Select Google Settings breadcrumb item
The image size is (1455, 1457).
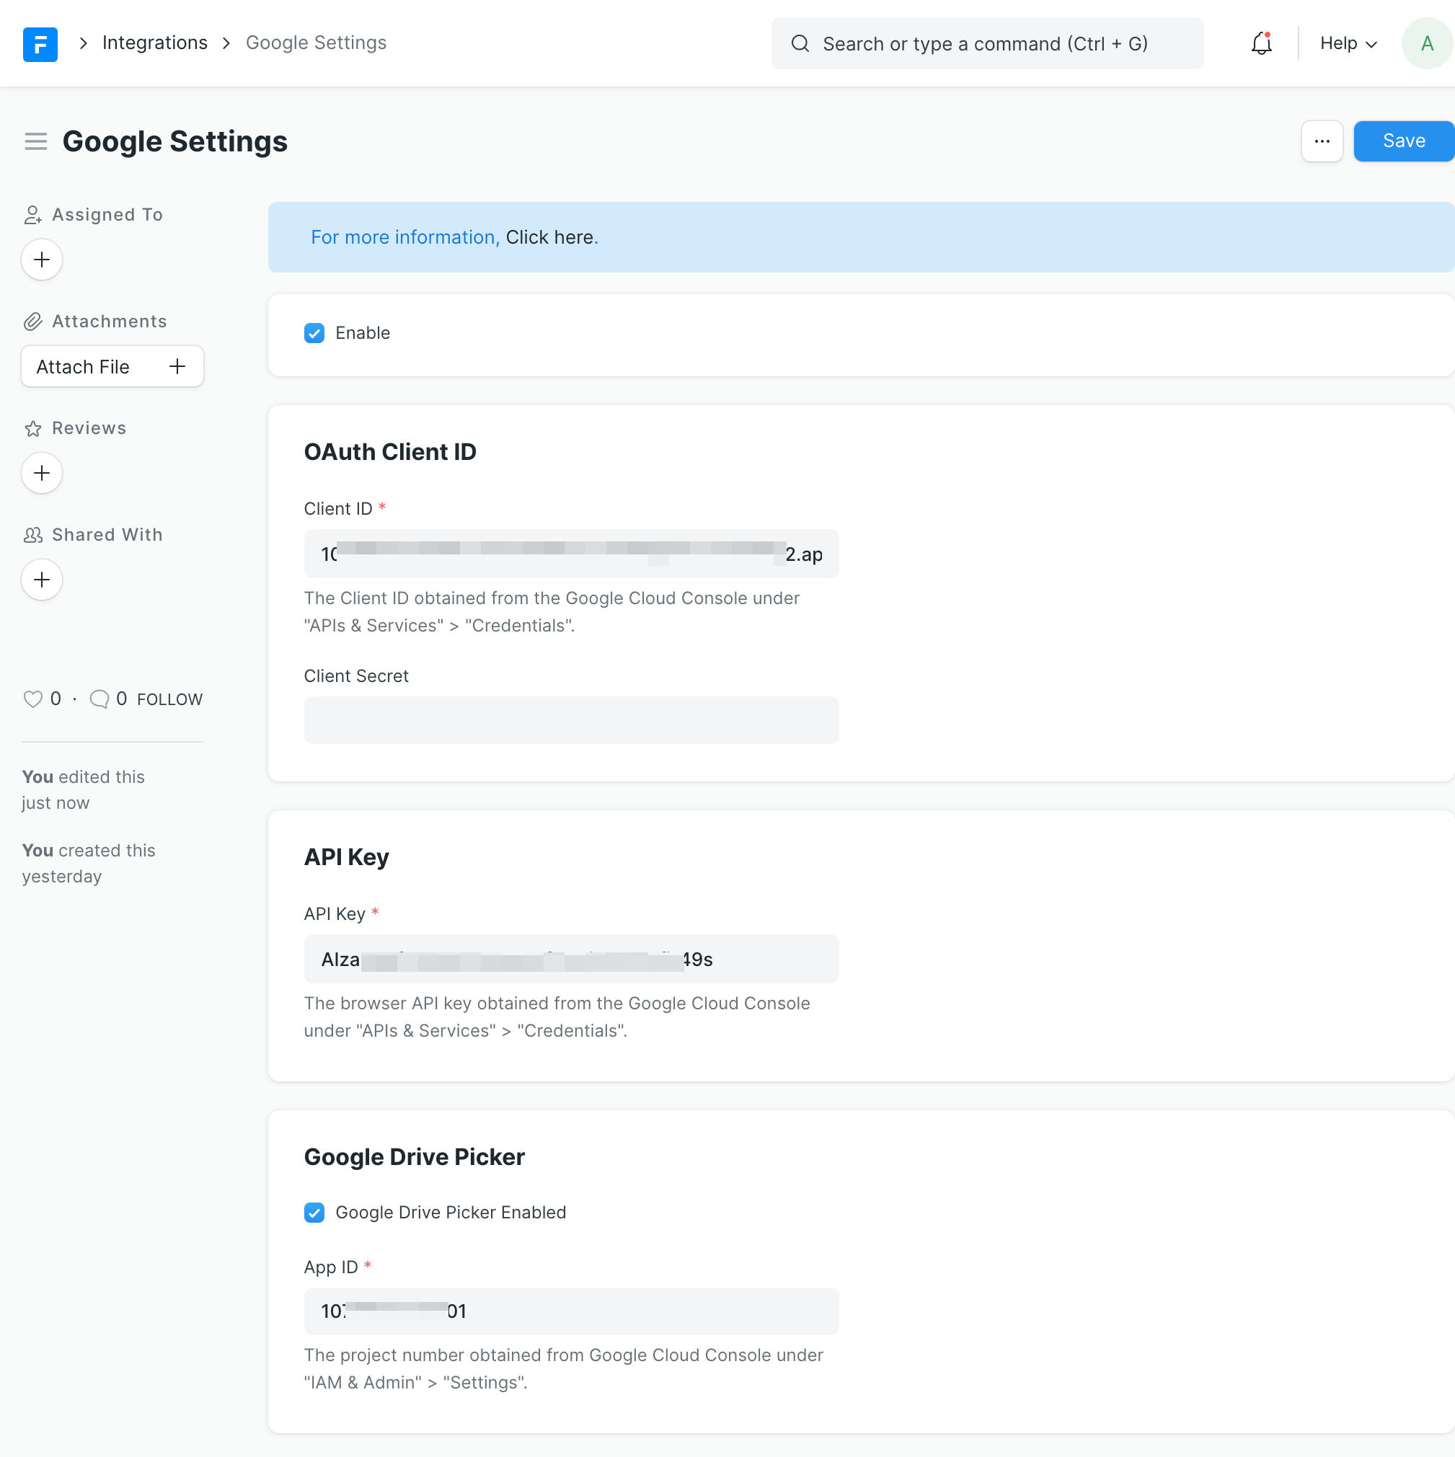pos(316,43)
